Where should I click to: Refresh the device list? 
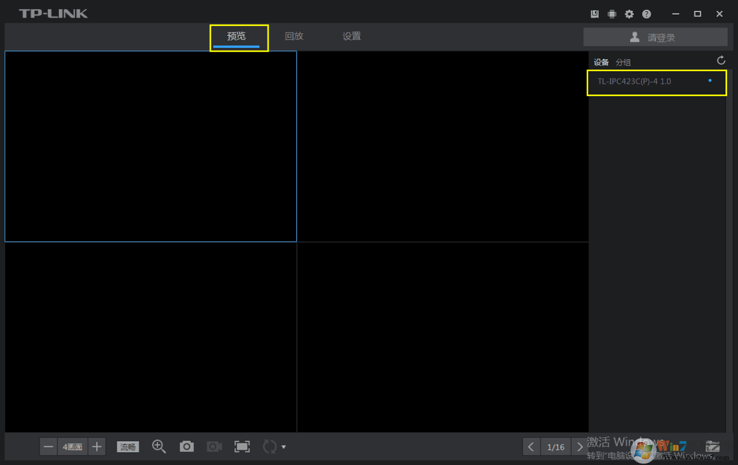click(x=721, y=60)
